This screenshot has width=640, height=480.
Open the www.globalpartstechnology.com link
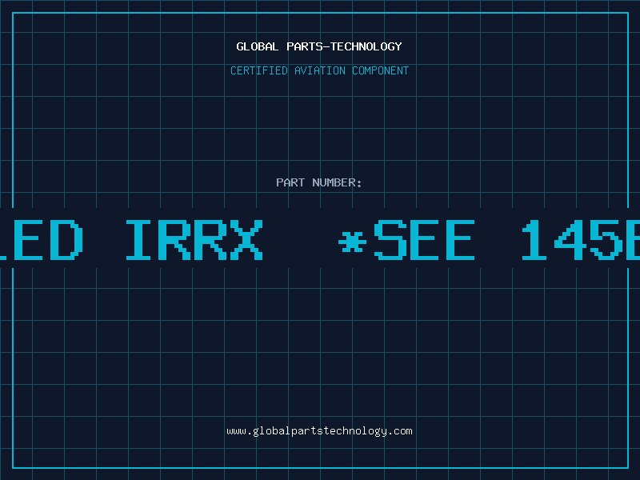coord(319,431)
